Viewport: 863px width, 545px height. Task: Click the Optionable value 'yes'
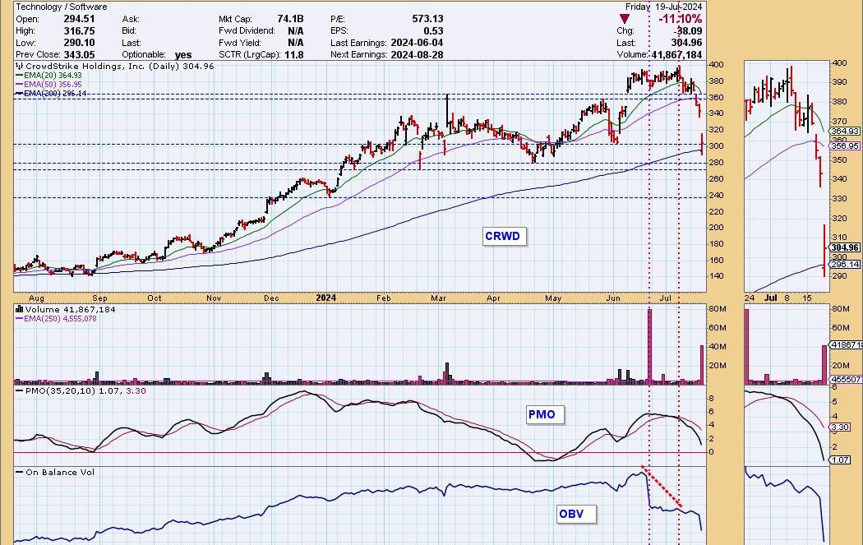pos(182,54)
